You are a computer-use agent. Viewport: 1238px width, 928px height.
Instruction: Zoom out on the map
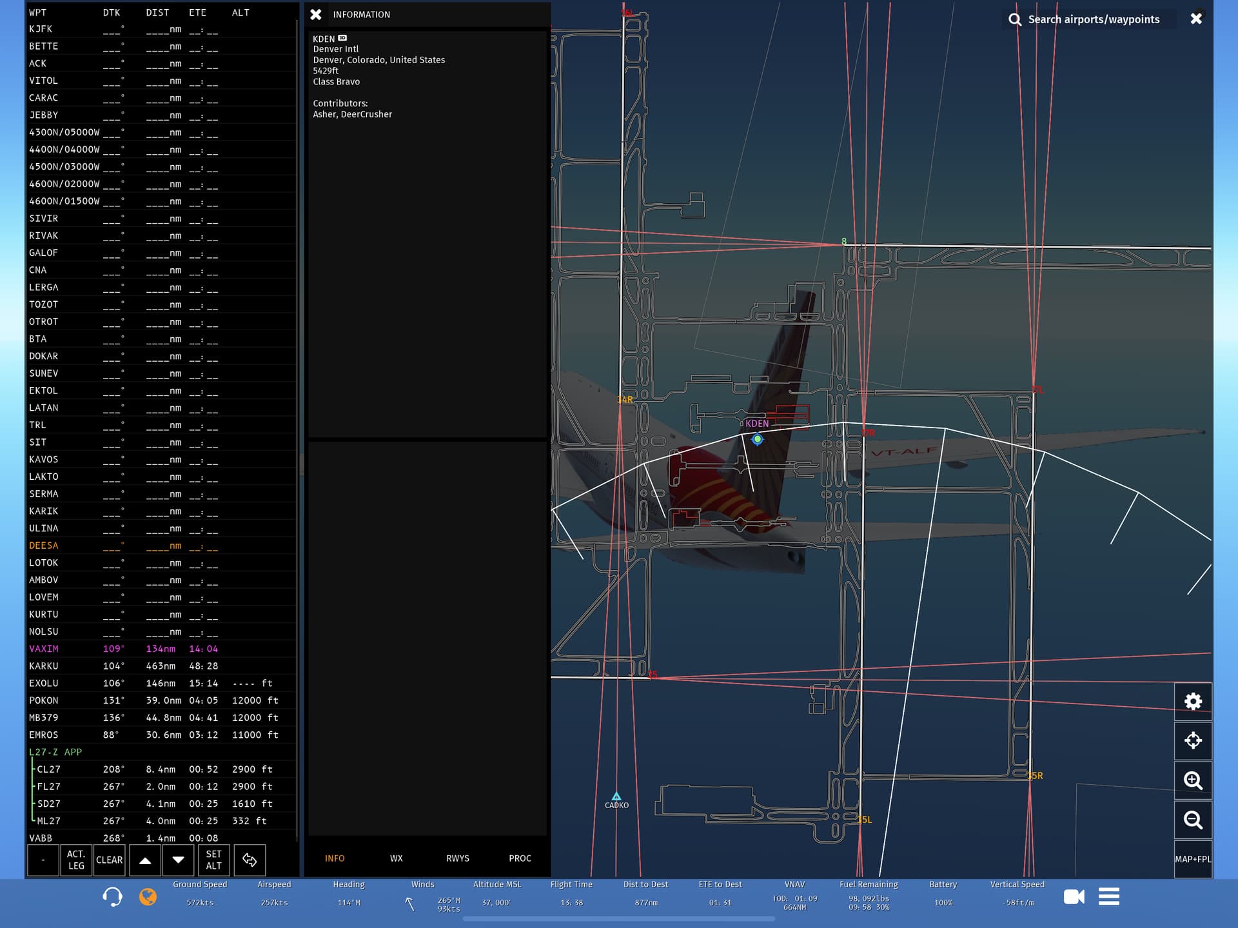[1193, 820]
